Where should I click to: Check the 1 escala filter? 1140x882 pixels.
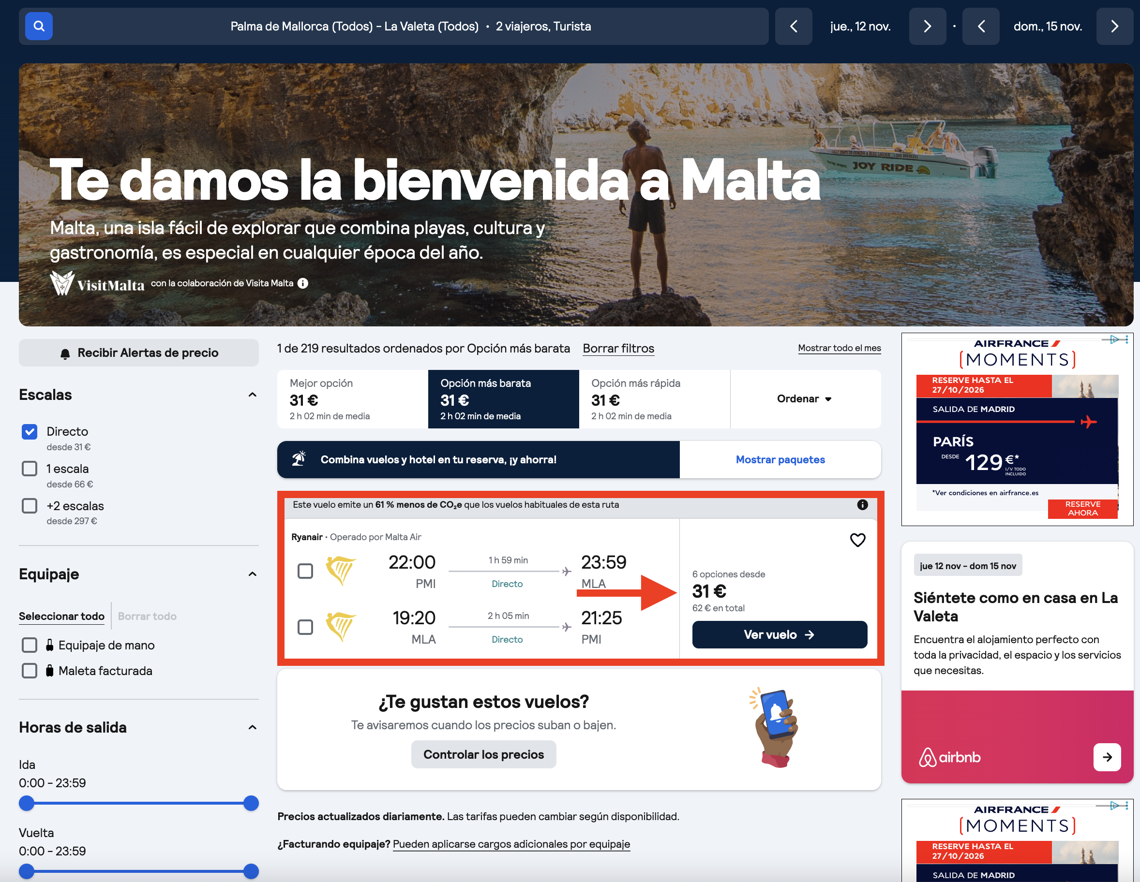pyautogui.click(x=29, y=469)
